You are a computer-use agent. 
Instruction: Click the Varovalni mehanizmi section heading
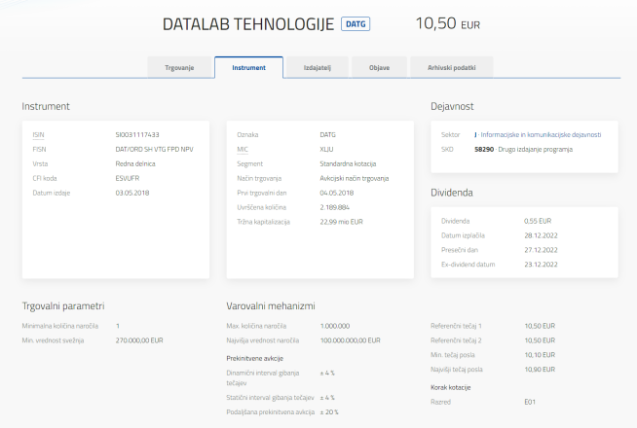[271, 305]
